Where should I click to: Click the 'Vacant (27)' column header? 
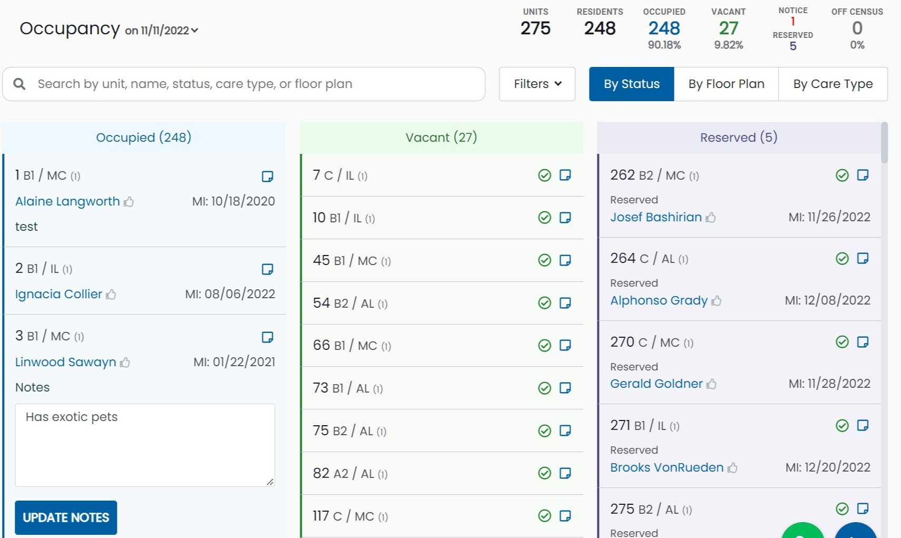click(x=442, y=138)
